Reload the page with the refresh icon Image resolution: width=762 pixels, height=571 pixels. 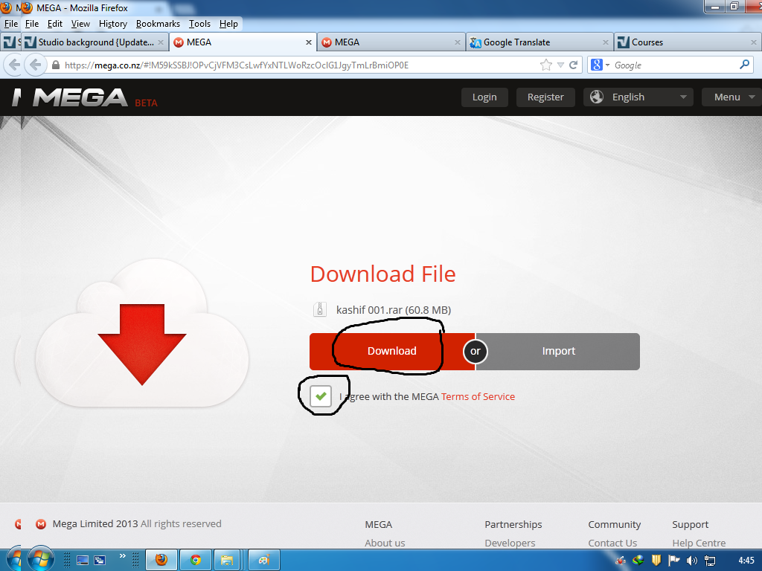(x=574, y=65)
